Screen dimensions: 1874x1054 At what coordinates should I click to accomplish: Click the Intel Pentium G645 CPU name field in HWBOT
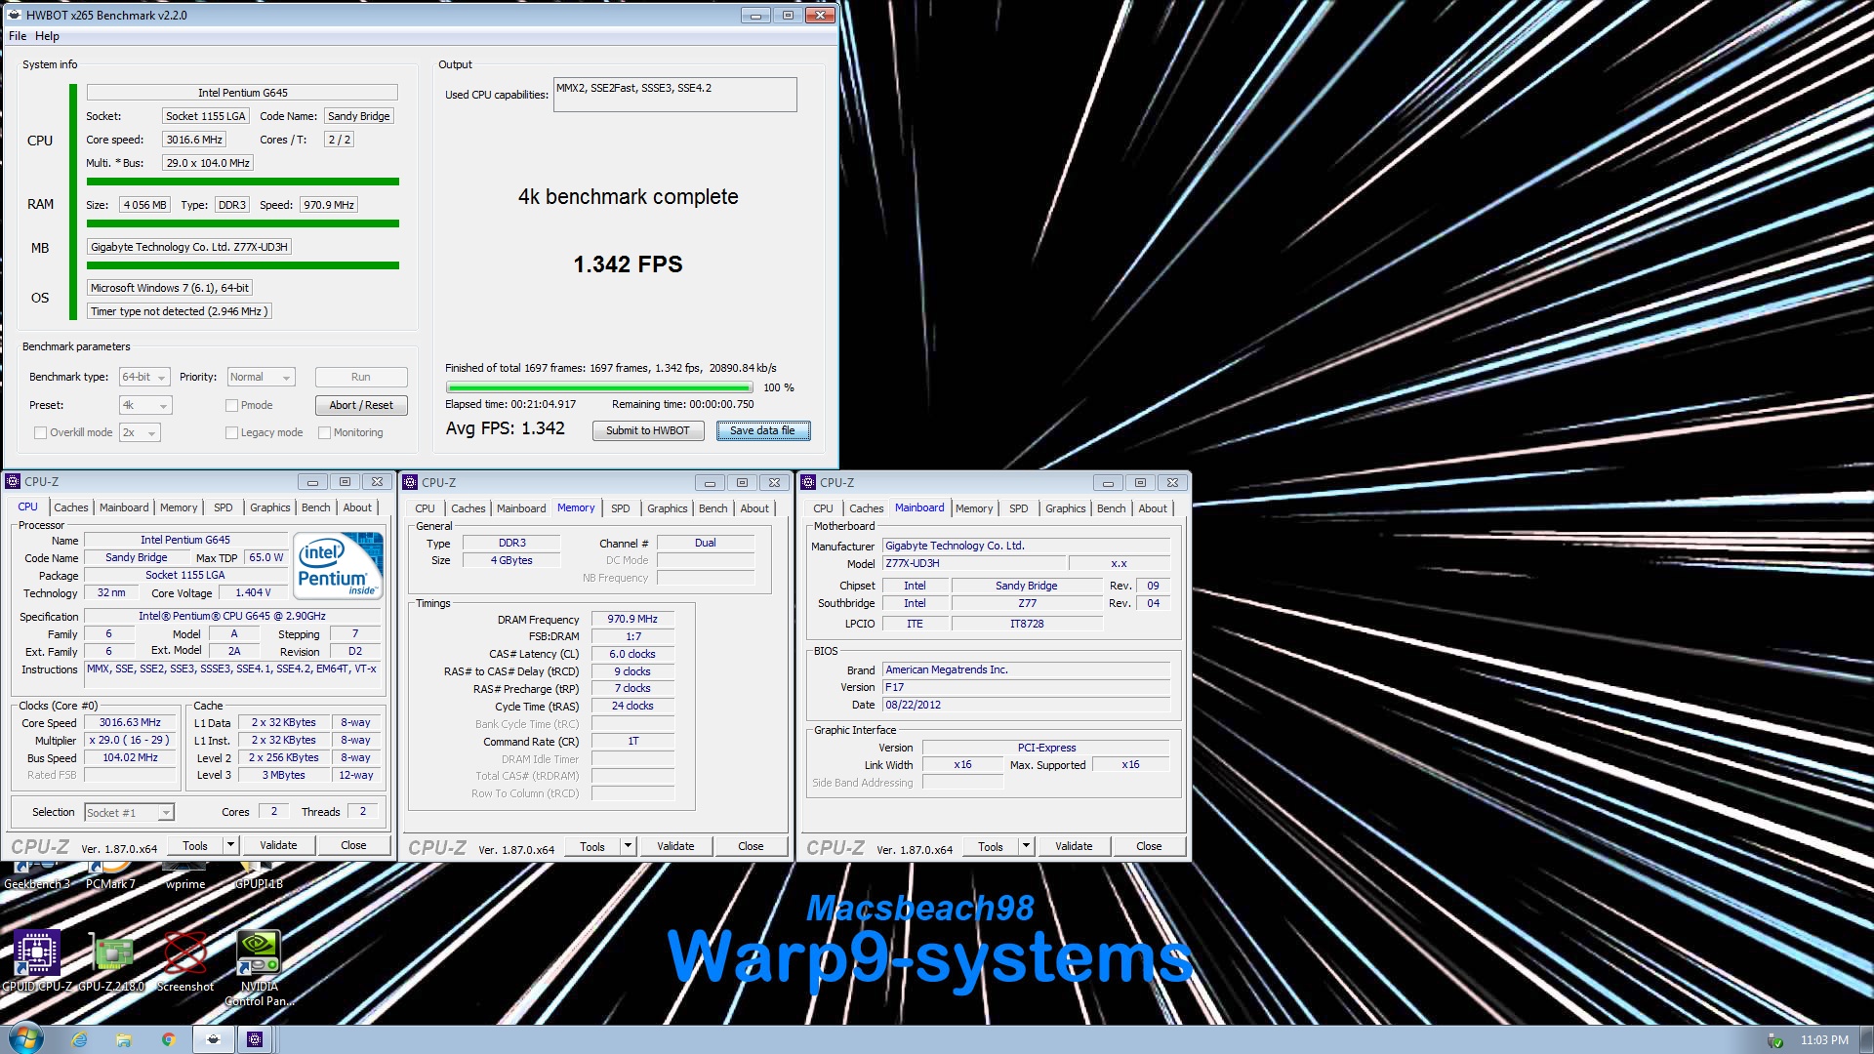click(242, 93)
